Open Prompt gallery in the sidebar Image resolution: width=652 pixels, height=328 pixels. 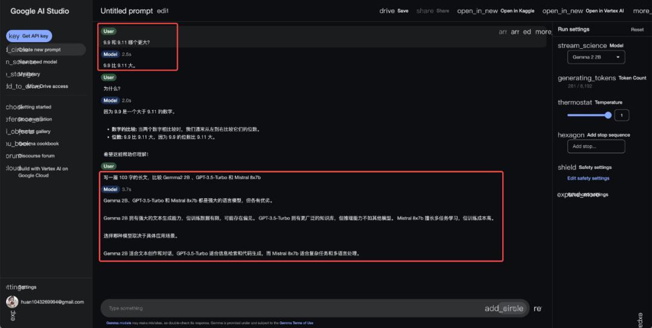click(x=34, y=131)
